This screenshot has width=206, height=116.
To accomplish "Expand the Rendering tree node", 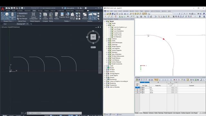I will coord(105,83).
